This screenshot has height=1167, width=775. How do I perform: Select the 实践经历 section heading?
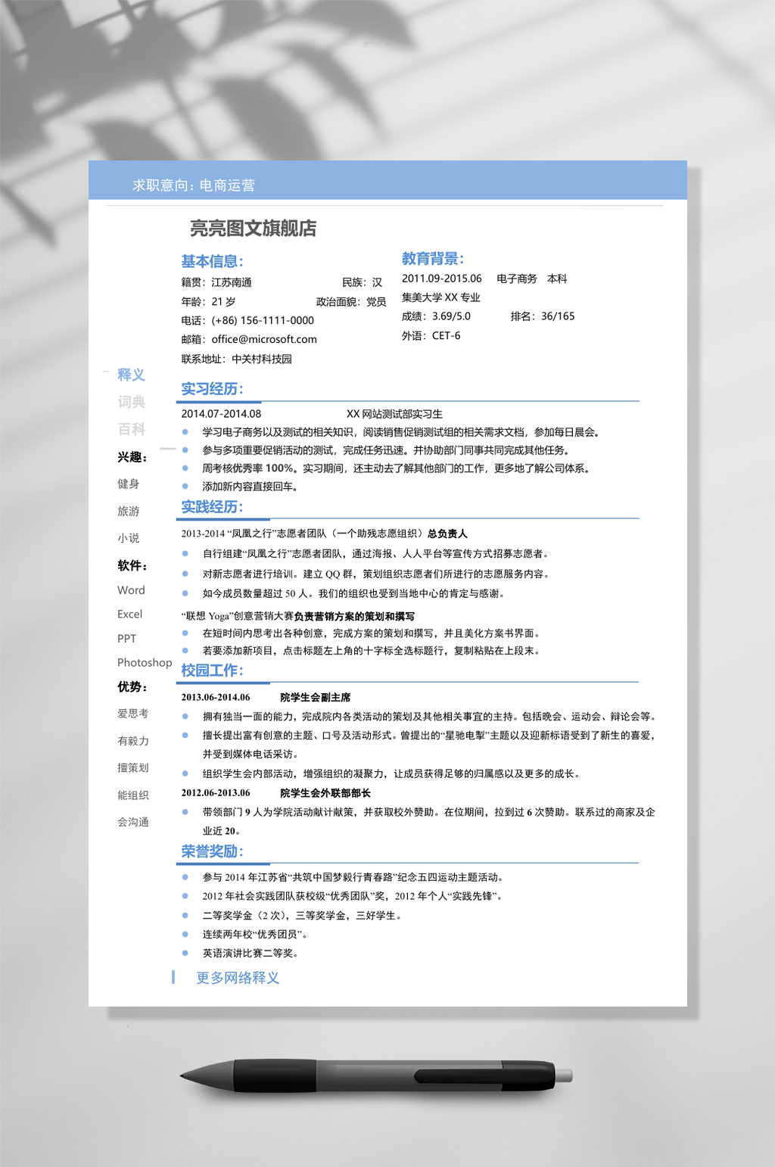212,507
